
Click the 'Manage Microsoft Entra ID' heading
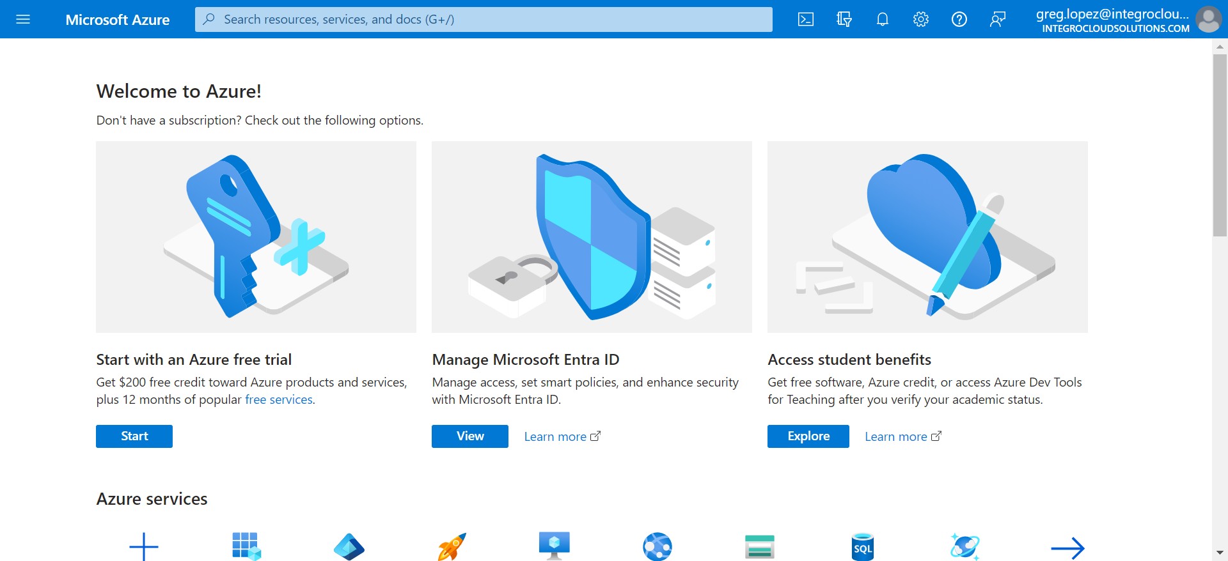click(526, 360)
